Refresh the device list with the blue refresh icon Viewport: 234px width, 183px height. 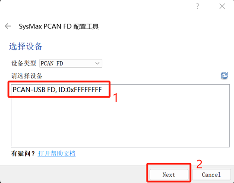224,76
